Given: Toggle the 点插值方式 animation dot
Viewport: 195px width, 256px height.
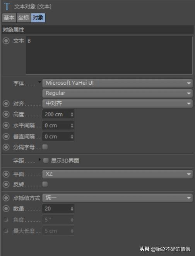Looking at the screenshot, I should click(x=6, y=198).
